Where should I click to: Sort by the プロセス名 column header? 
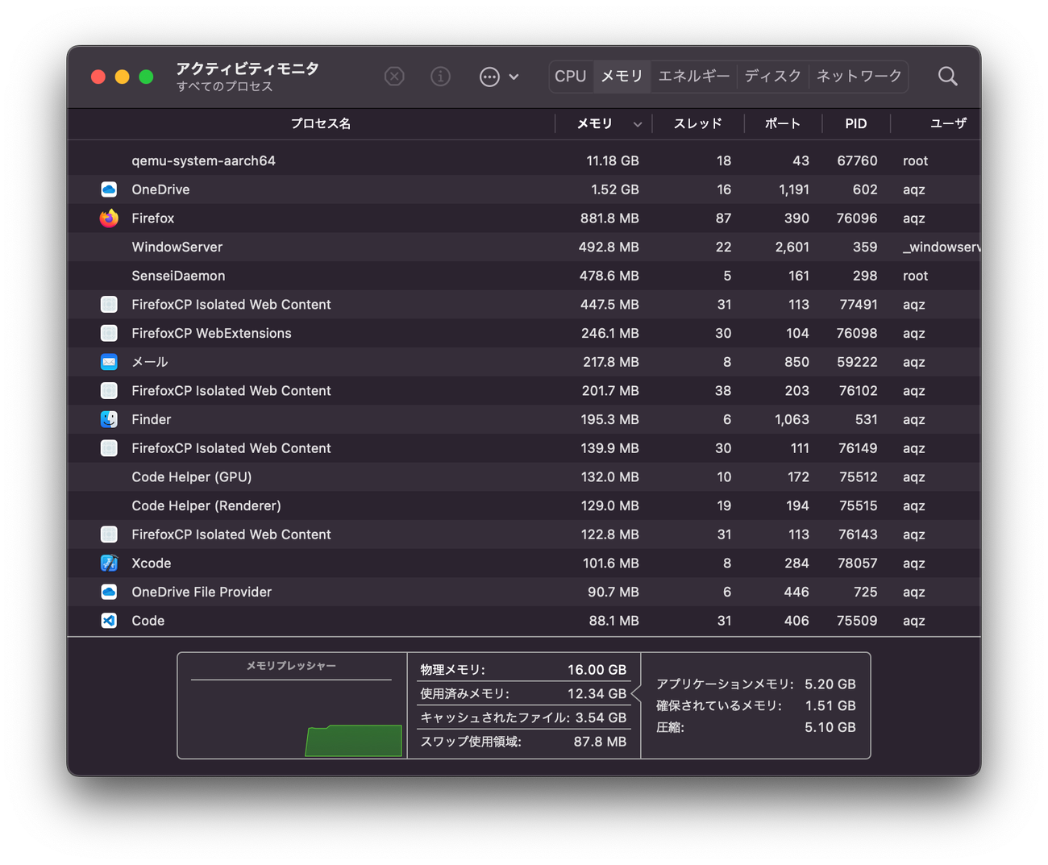pyautogui.click(x=320, y=123)
